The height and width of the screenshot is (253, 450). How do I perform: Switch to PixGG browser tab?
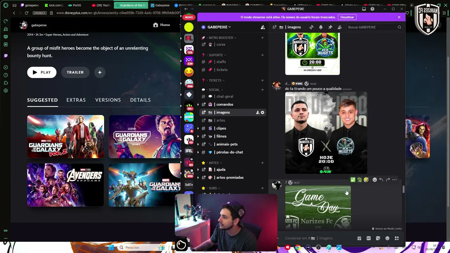point(75,5)
